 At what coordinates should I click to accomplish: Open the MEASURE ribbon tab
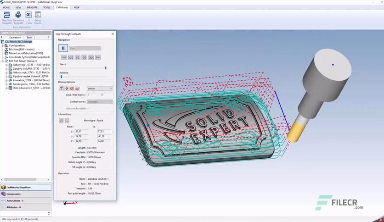coord(32,8)
